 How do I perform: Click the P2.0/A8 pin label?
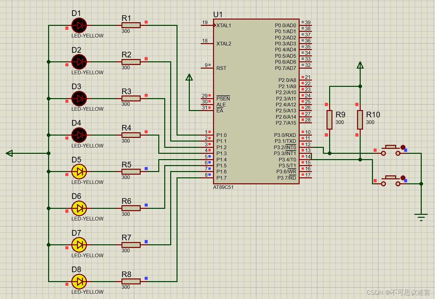tap(287, 80)
